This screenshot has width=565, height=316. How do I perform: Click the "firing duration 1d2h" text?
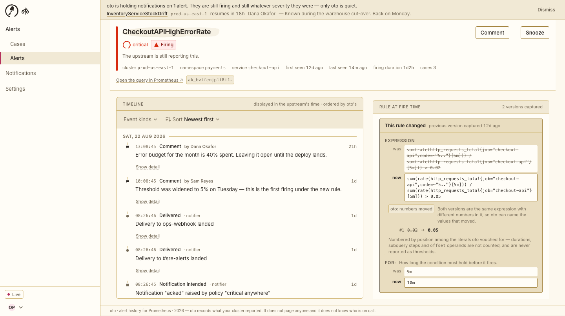point(394,68)
